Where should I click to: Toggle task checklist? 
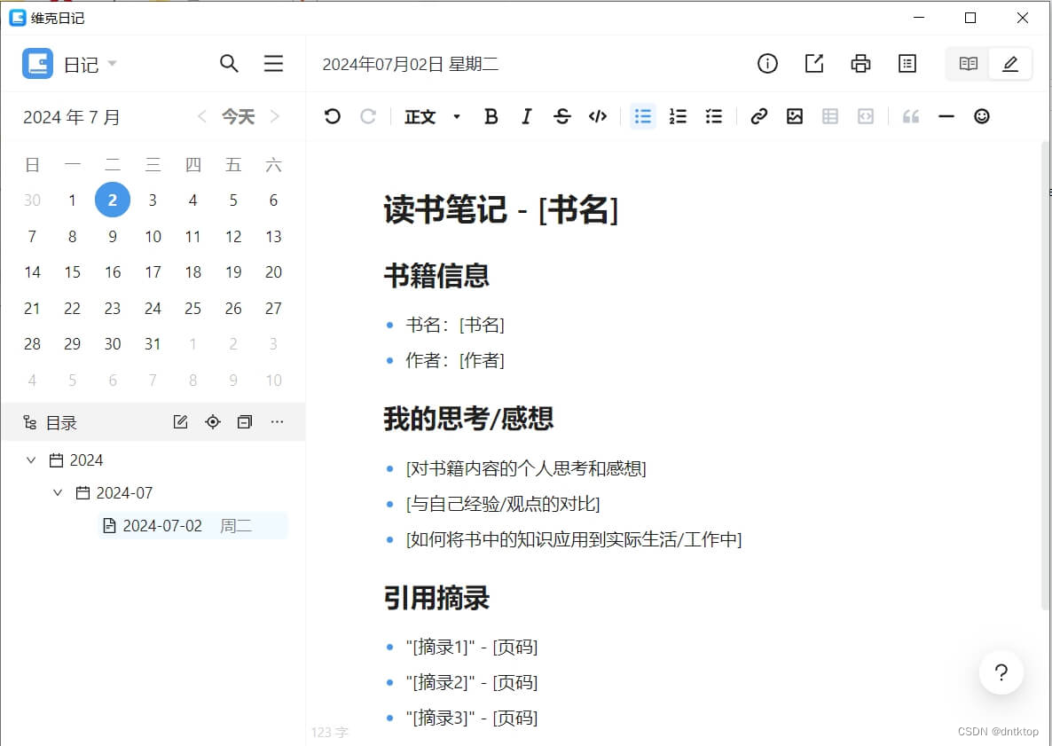pyautogui.click(x=714, y=117)
